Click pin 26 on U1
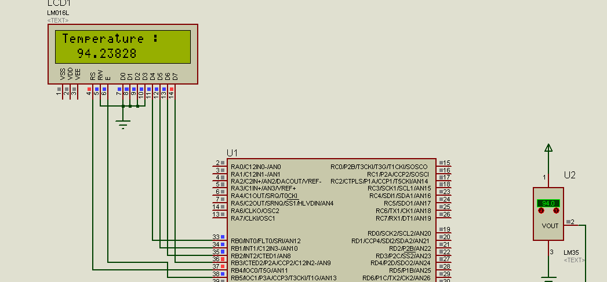Screen dimensions: 607x282 pos(444,214)
